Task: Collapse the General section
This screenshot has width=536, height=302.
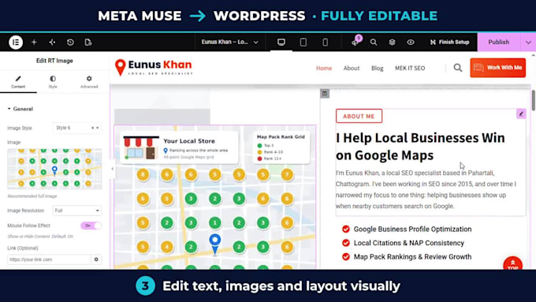Action: pyautogui.click(x=20, y=109)
